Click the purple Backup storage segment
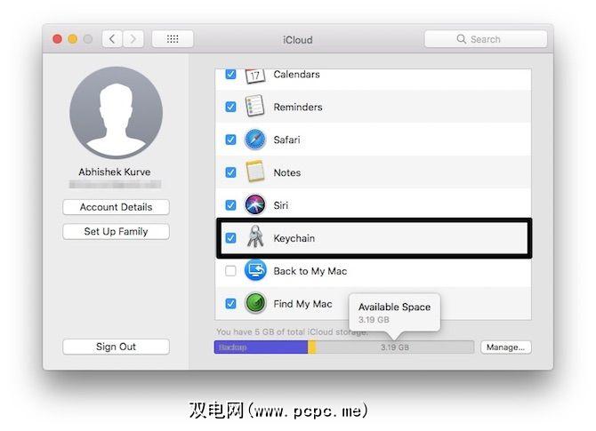The height and width of the screenshot is (431, 596). point(261,347)
